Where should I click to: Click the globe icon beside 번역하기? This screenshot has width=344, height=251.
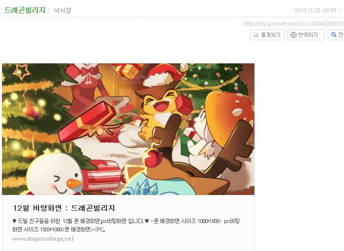[293, 35]
